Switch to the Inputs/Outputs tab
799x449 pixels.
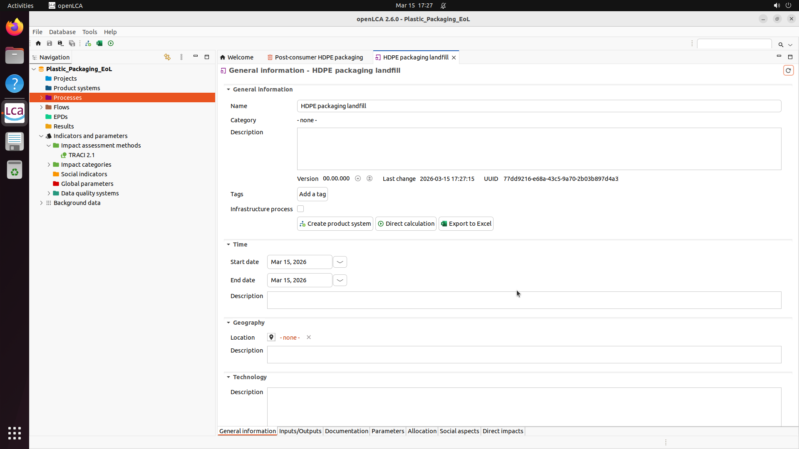pos(300,431)
